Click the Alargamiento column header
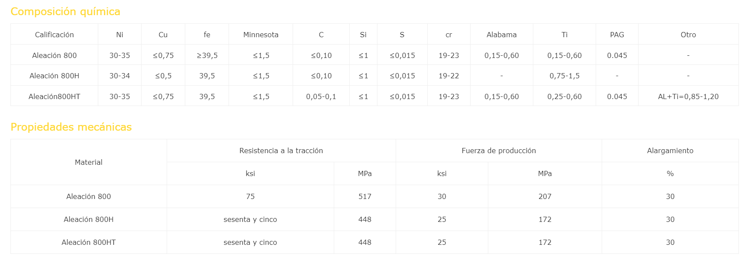745x263 pixels. pyautogui.click(x=670, y=151)
